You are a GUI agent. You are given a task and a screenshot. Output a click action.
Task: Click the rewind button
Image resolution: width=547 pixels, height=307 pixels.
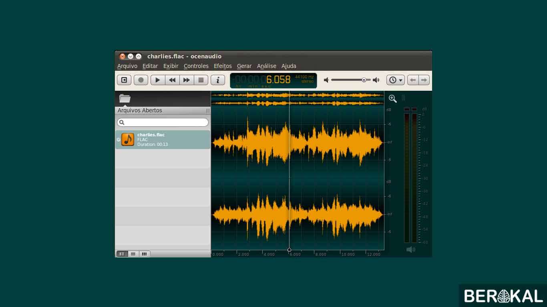click(x=172, y=80)
